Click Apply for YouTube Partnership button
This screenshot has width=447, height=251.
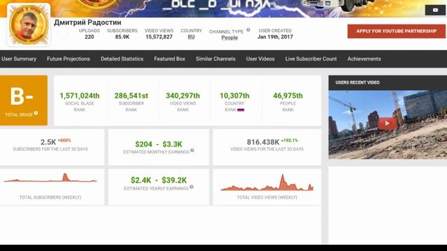pyautogui.click(x=396, y=31)
